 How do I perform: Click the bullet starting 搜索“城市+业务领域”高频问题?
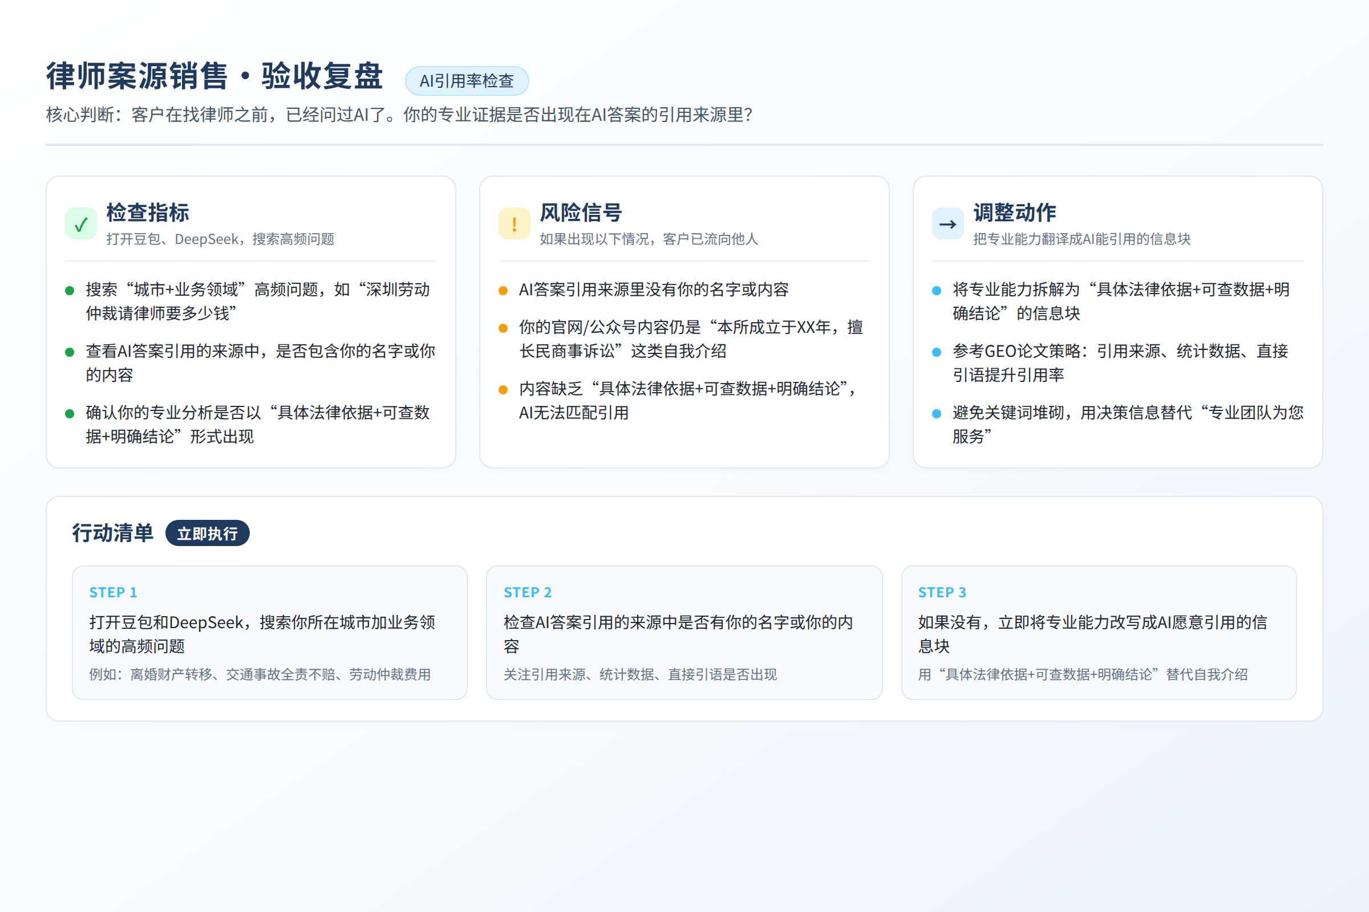coord(258,302)
